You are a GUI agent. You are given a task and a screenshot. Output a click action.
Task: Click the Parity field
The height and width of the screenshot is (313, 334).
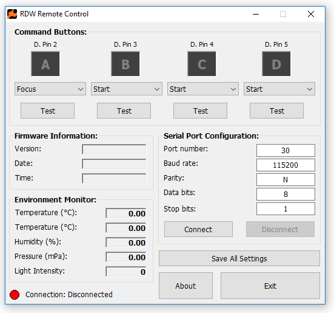[286, 179]
